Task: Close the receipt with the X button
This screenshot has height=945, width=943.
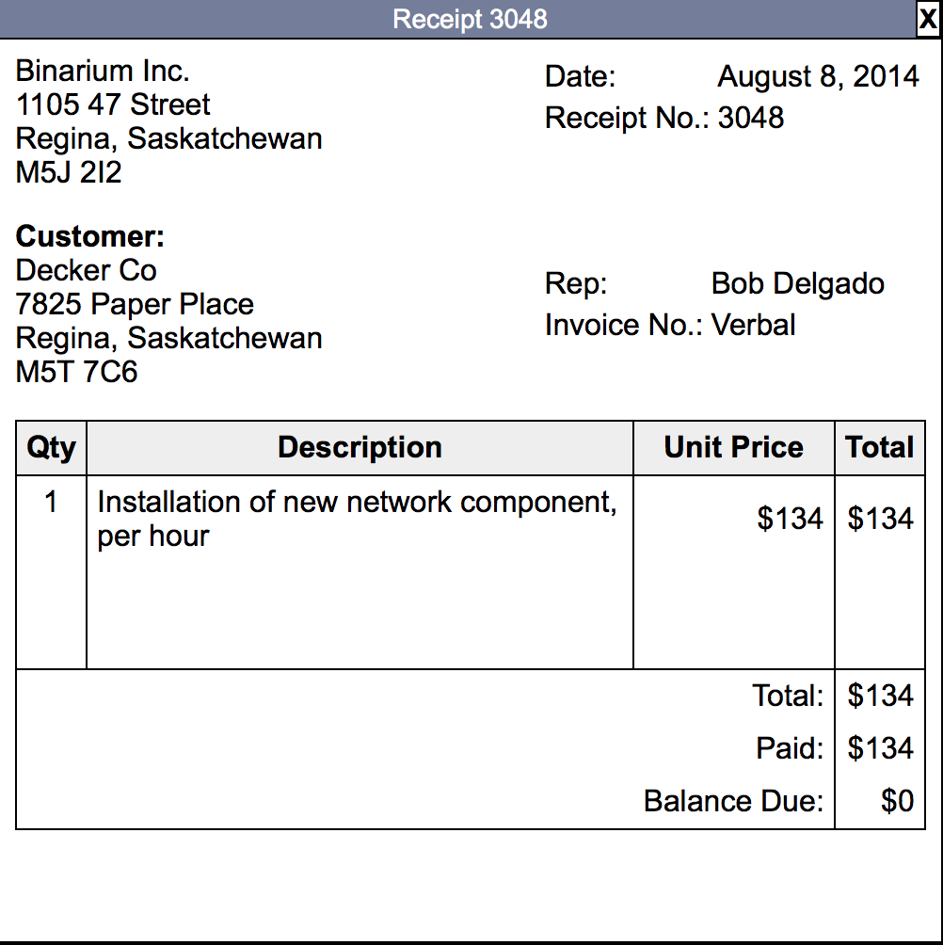Action: (x=928, y=20)
